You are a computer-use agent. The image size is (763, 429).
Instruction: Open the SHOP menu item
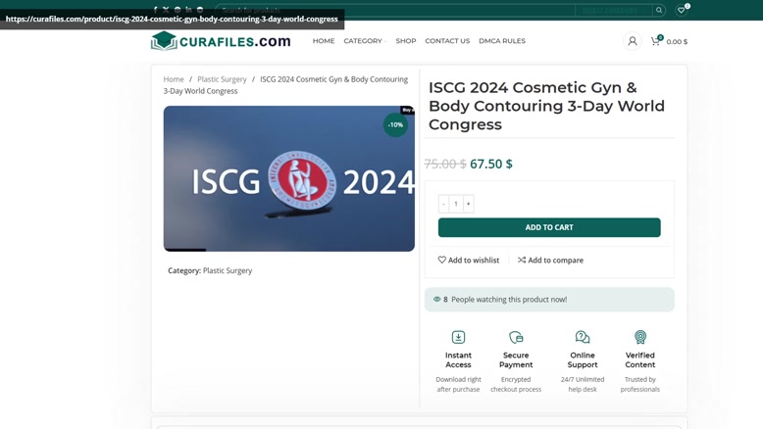click(406, 41)
